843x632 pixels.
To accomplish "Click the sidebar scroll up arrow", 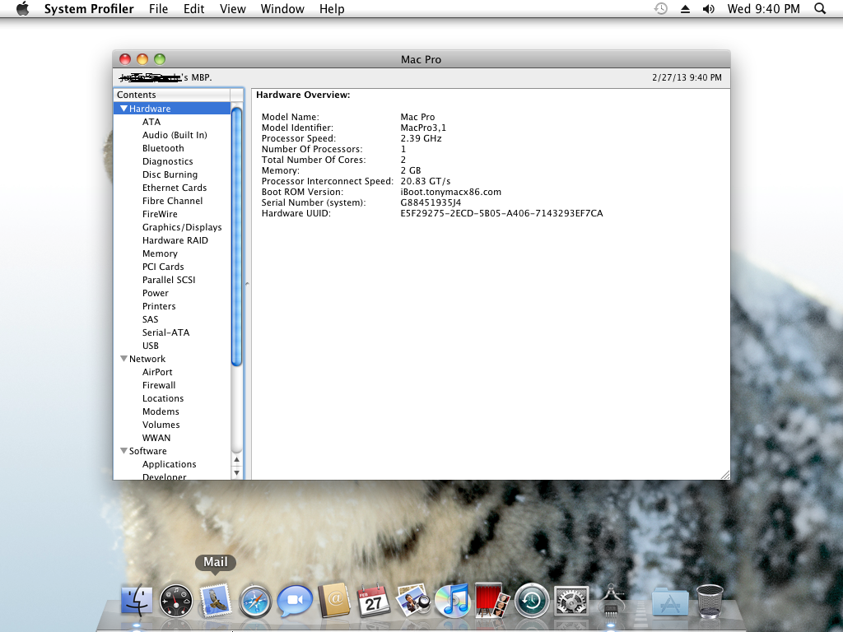I will tap(236, 460).
